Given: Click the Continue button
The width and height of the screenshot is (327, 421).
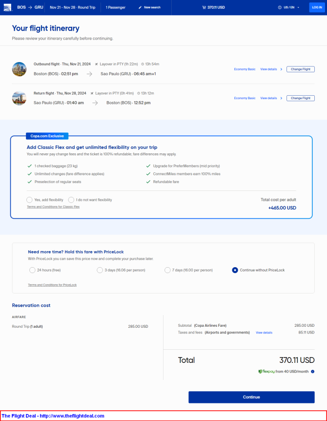Looking at the screenshot, I should tap(251, 397).
